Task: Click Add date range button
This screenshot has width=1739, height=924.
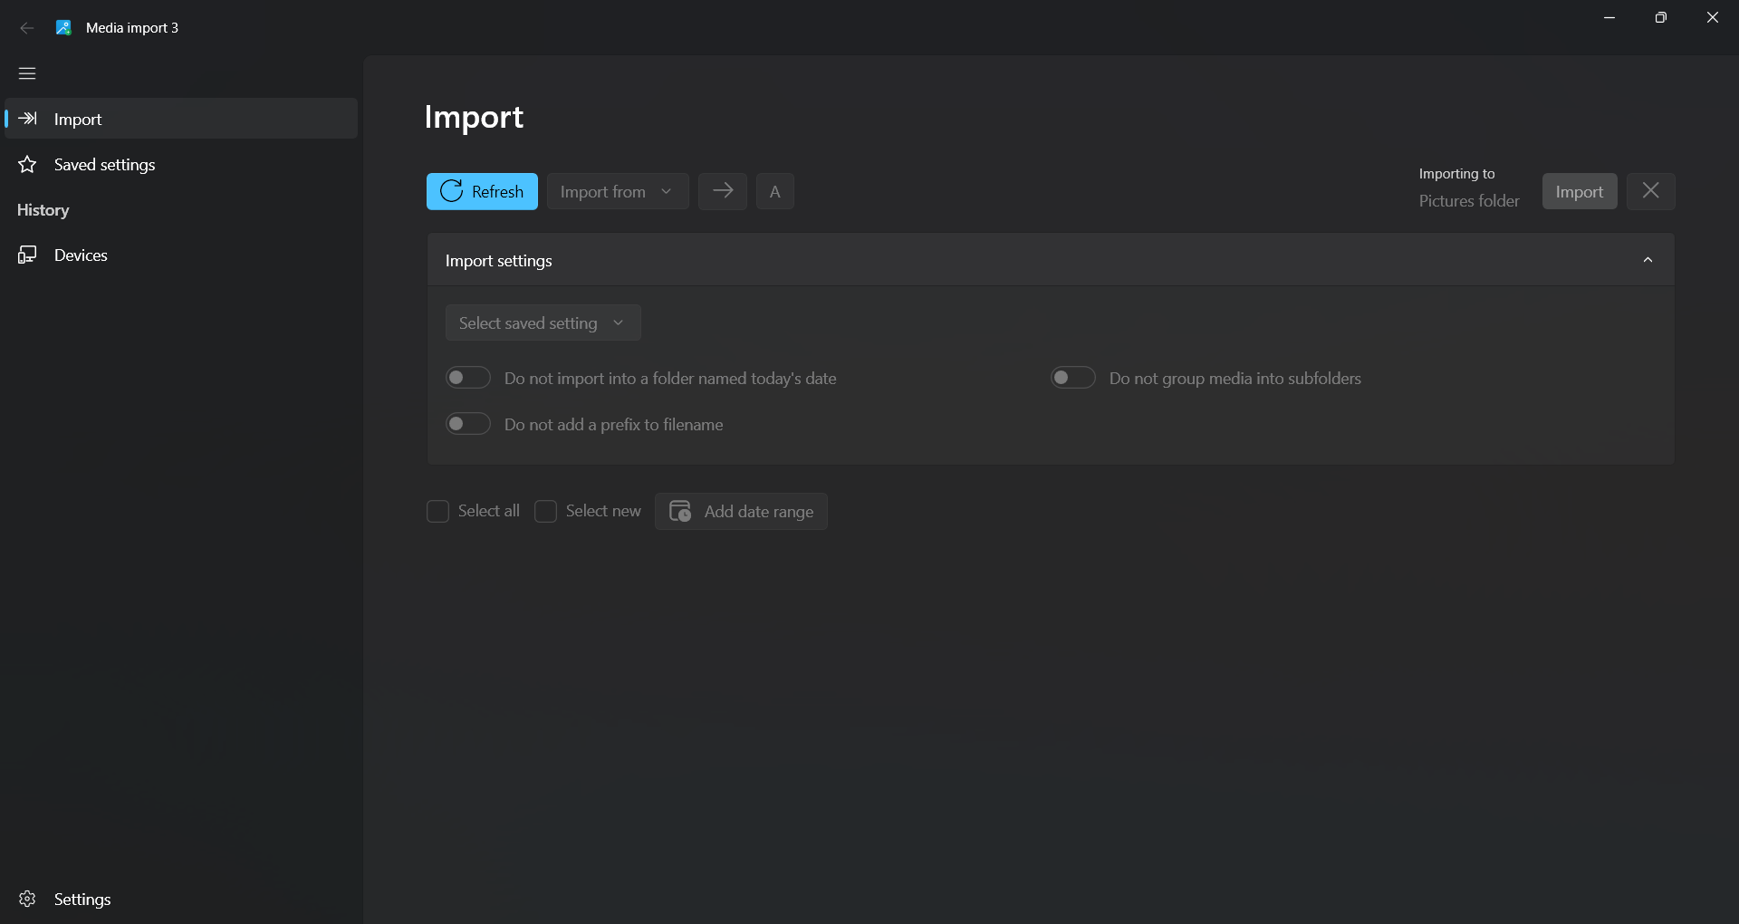Action: 741,511
